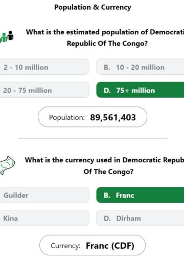
Task: Choose the Guilder currency answer
Action: pos(44,195)
